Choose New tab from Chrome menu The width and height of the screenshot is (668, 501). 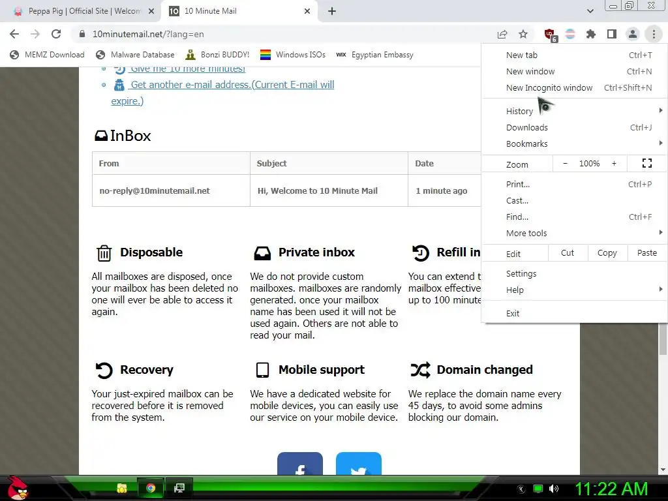574,55
